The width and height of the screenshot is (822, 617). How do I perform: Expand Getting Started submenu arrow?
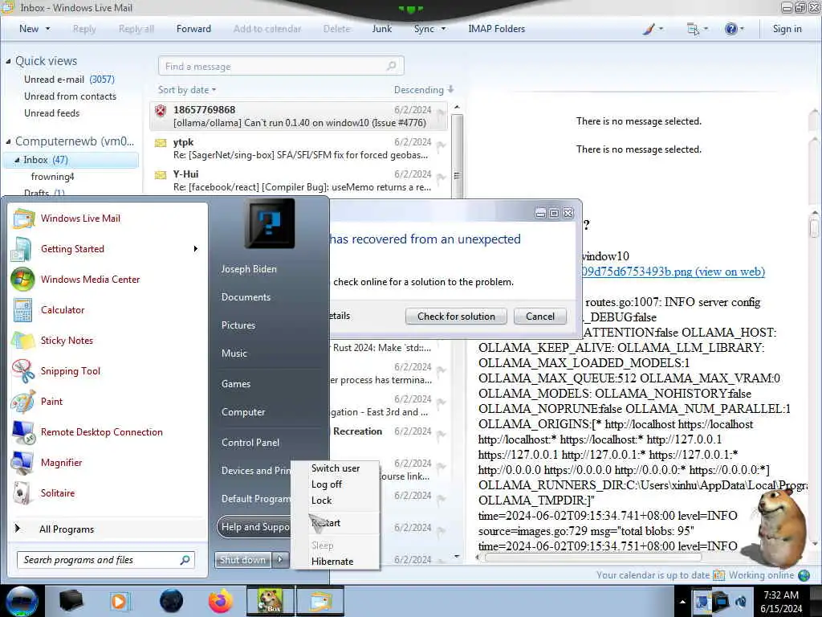[196, 249]
